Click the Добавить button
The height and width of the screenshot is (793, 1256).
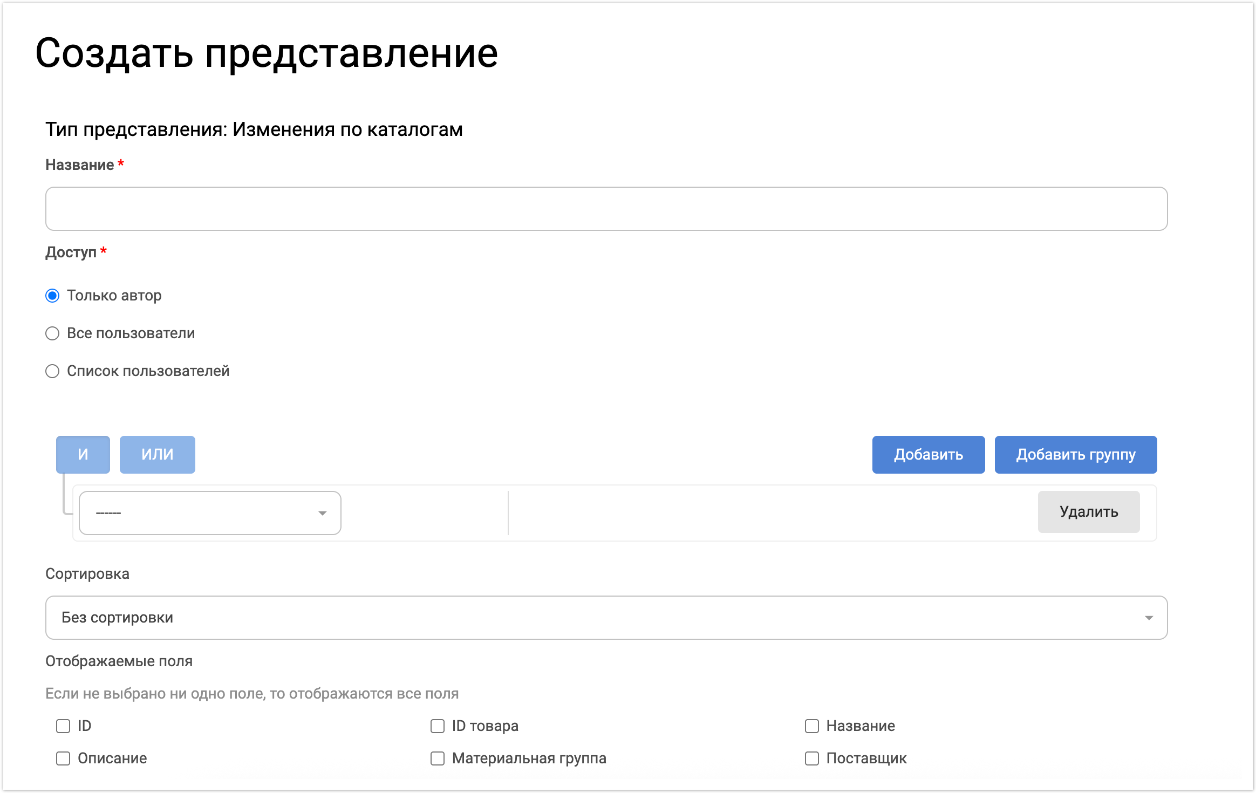tap(928, 454)
